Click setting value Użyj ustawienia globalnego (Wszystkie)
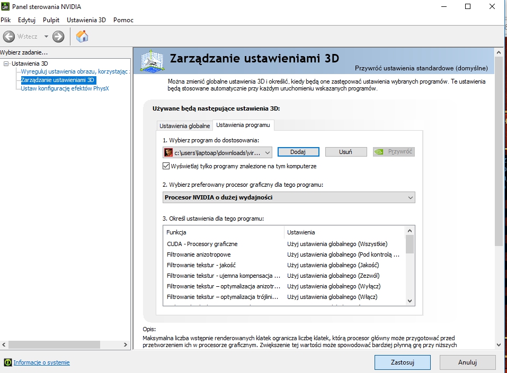507x373 pixels. click(337, 244)
